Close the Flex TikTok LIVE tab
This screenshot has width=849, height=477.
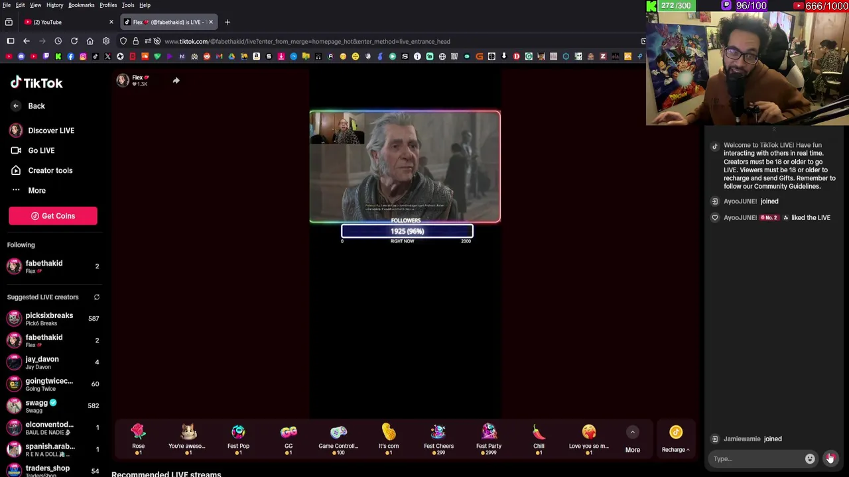click(x=211, y=22)
